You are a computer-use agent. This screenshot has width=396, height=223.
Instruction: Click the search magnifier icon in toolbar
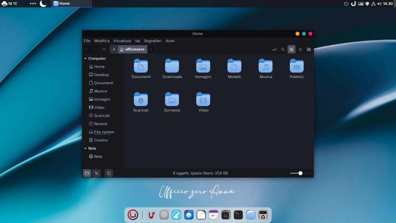pyautogui.click(x=283, y=50)
